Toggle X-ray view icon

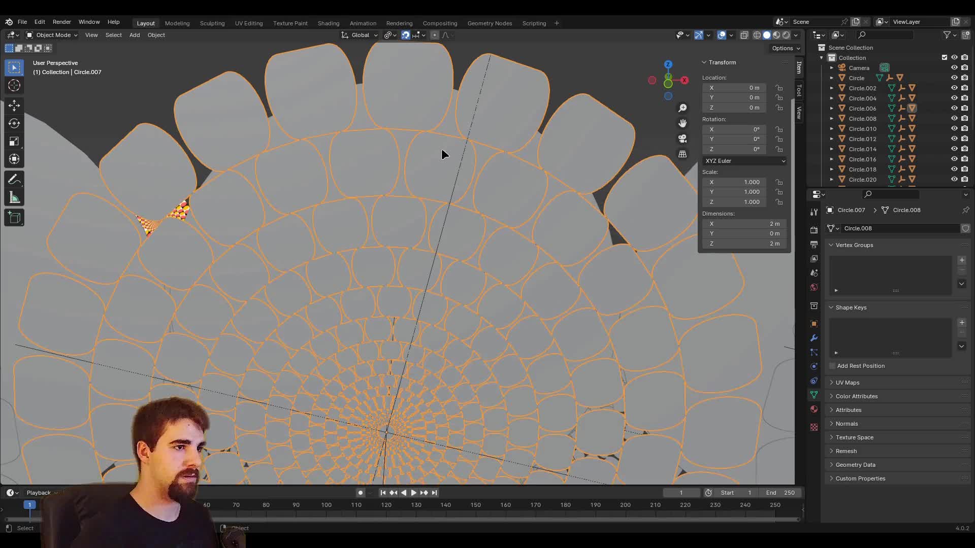744,35
